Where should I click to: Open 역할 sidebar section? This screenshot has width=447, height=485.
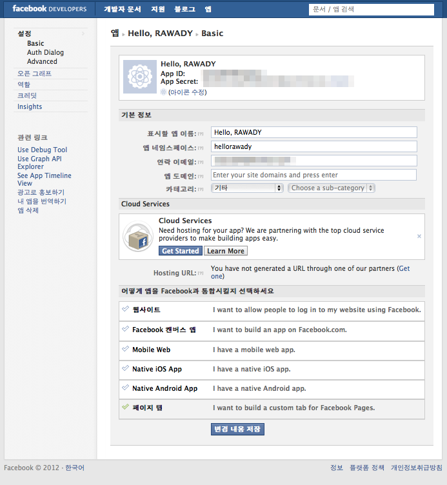[x=24, y=84]
